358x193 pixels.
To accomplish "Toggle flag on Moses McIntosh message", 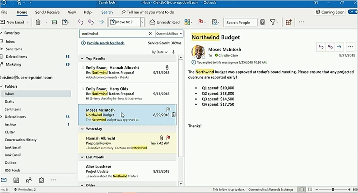I will [x=168, y=109].
